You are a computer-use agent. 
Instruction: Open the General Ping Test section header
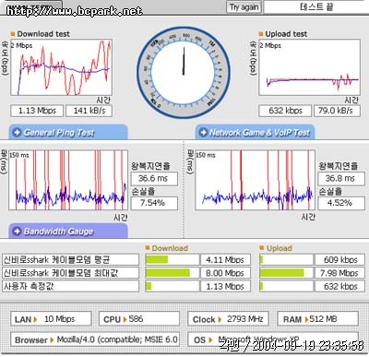tap(68, 132)
